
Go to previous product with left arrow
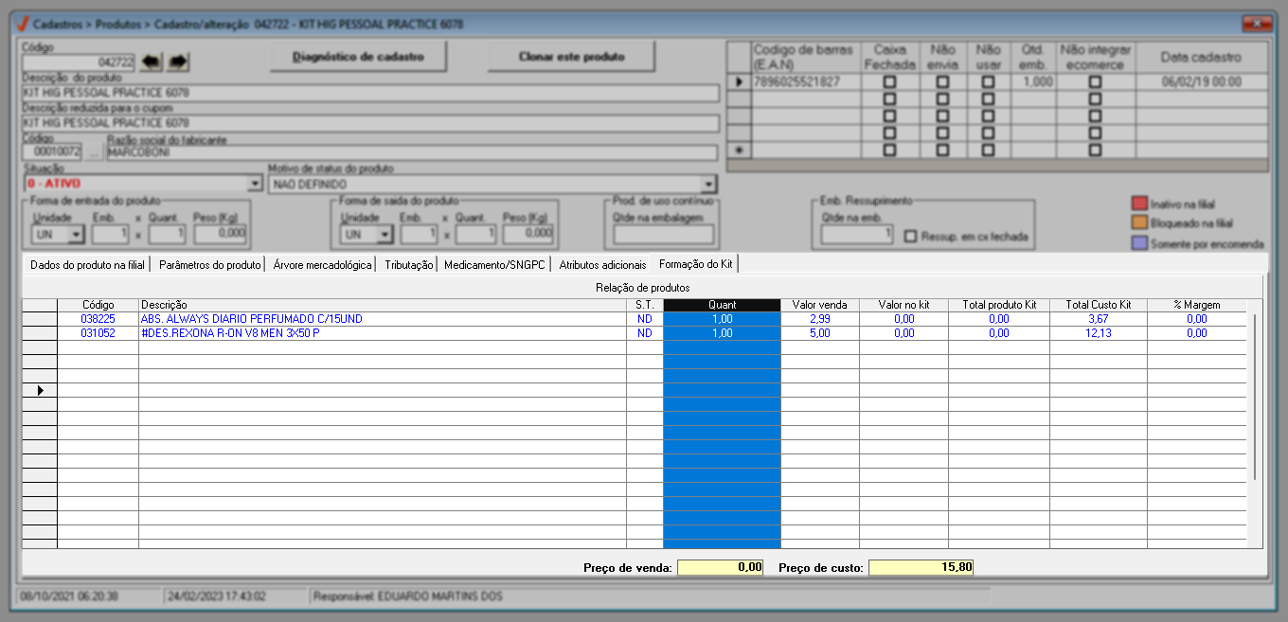pos(152,62)
